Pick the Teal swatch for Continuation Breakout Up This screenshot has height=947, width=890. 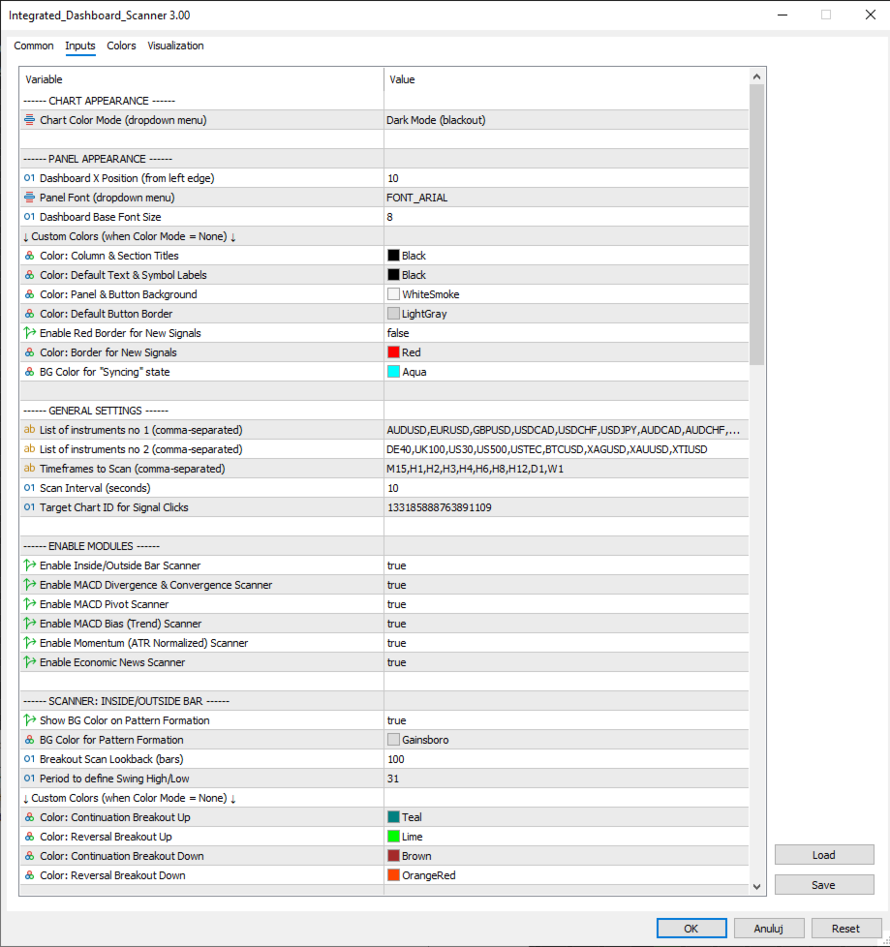point(393,817)
